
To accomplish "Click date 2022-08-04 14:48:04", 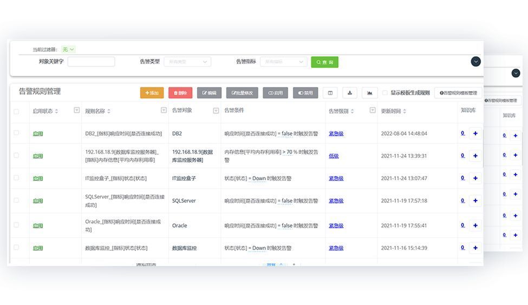I will point(404,134).
